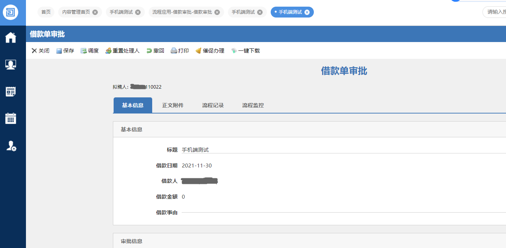Switch to the 首页 tab
The height and width of the screenshot is (248, 506).
click(x=46, y=12)
